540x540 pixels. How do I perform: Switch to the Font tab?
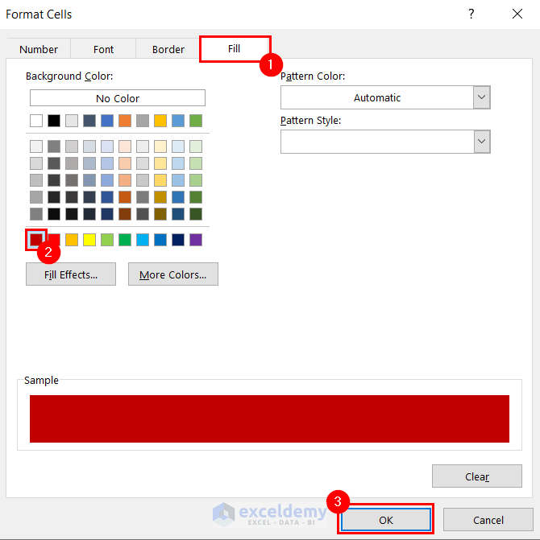point(103,49)
